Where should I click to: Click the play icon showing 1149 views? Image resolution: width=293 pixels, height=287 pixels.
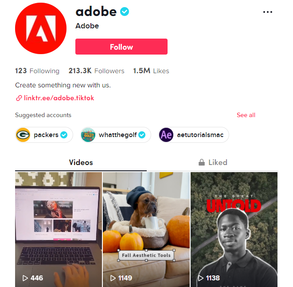point(113,278)
